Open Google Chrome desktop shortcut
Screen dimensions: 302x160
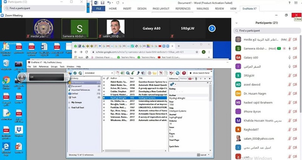(6, 83)
